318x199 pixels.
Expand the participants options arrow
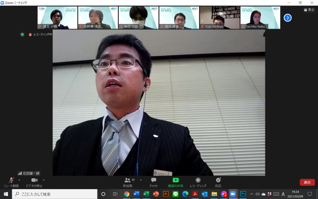pyautogui.click(x=141, y=180)
